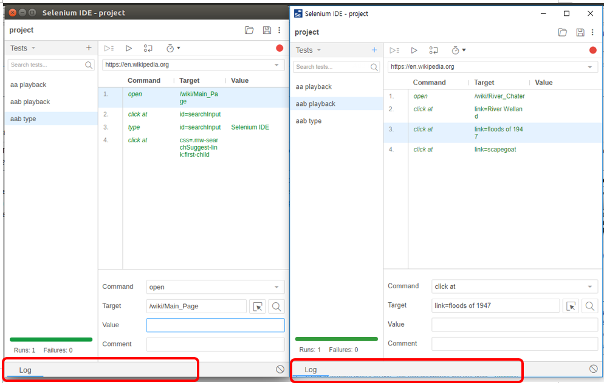Click Comment field in left window
This screenshot has height=385, width=604.
pyautogui.click(x=215, y=344)
